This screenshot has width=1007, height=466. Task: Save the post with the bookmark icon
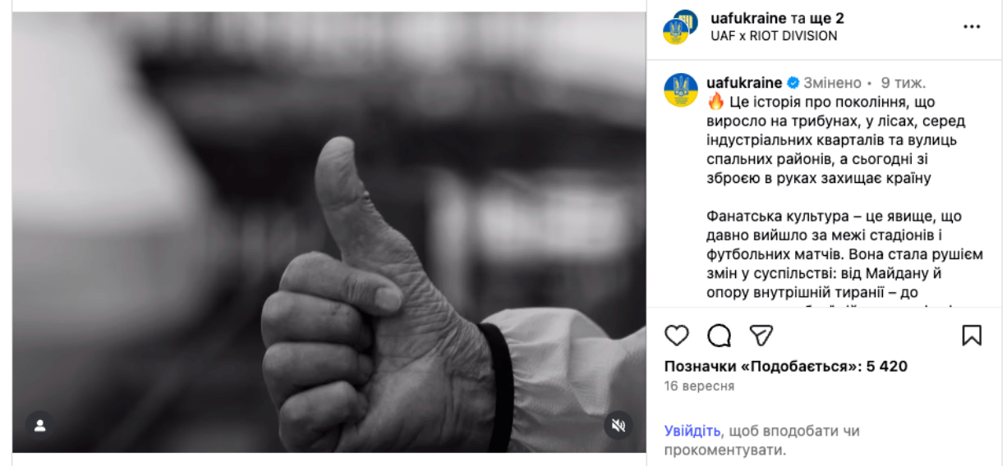tap(972, 335)
